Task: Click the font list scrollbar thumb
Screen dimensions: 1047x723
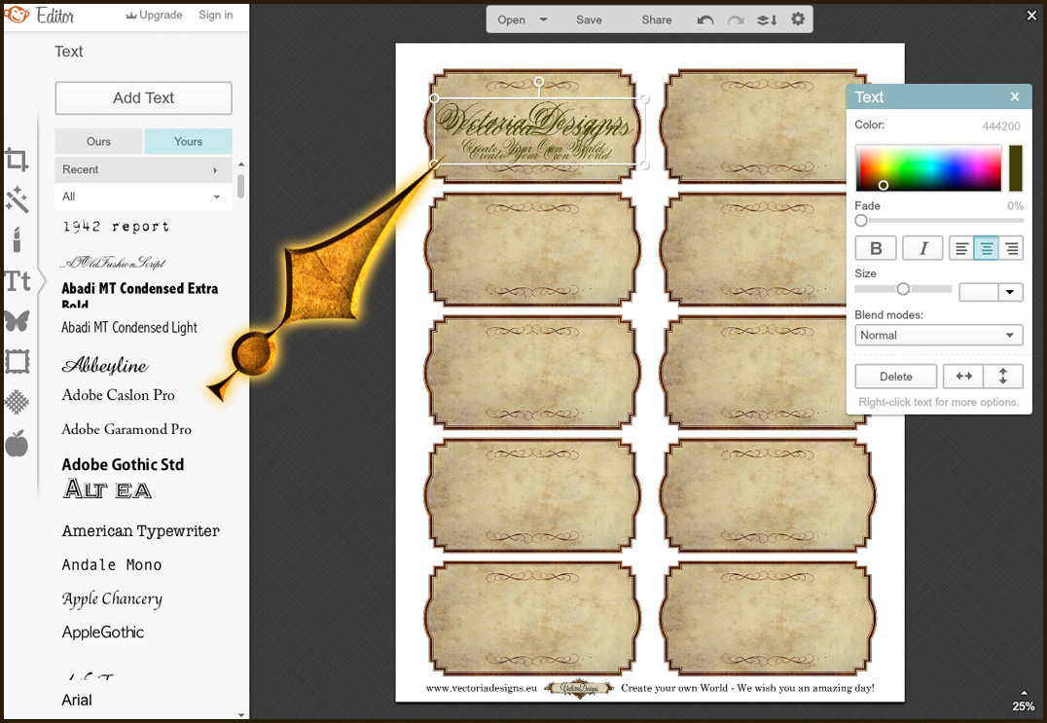Action: pyautogui.click(x=241, y=186)
